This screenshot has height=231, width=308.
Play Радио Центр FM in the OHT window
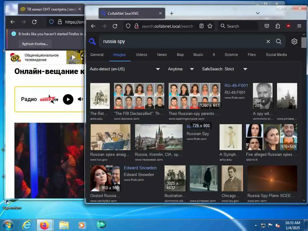pos(68,99)
